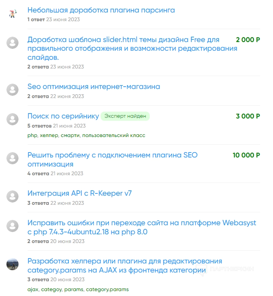
Task: Click avatar next to R-Keeper v7 task
Action: (12, 196)
